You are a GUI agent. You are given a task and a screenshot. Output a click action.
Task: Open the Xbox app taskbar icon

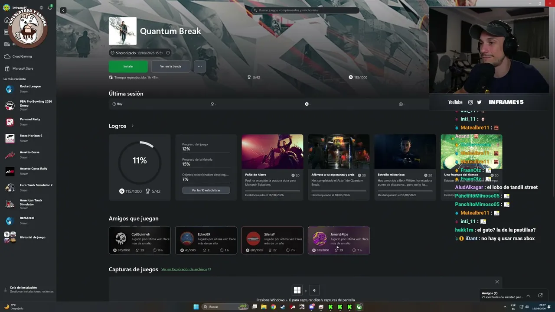click(359, 307)
